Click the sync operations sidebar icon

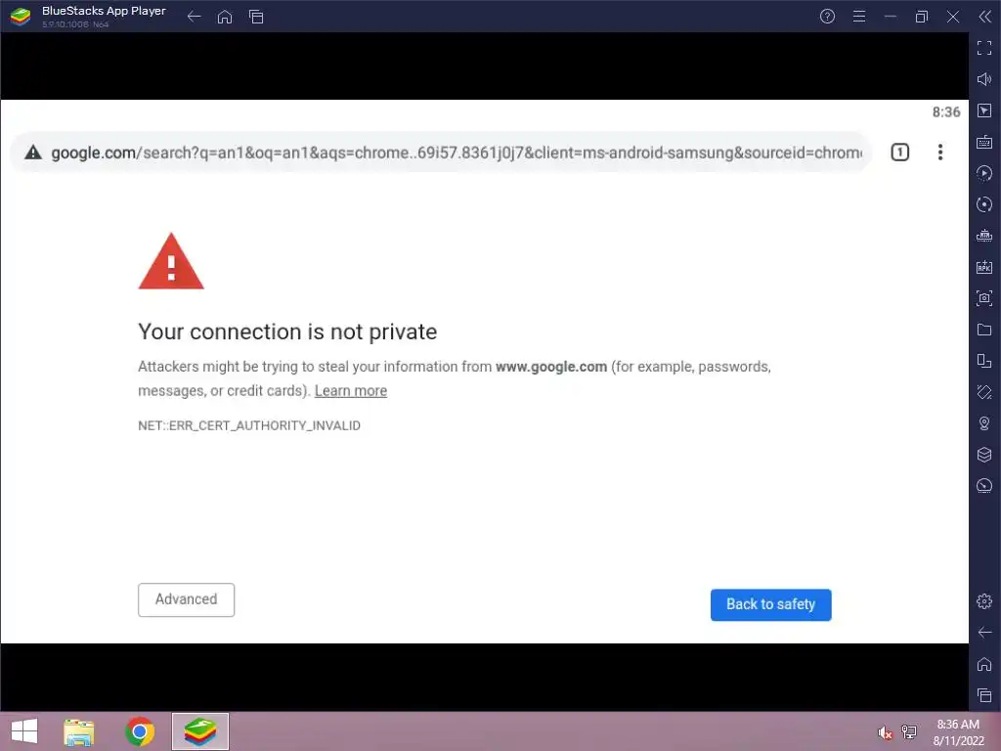click(x=984, y=204)
